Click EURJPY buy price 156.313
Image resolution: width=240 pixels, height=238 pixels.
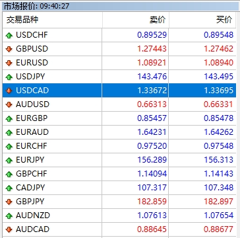219,160
